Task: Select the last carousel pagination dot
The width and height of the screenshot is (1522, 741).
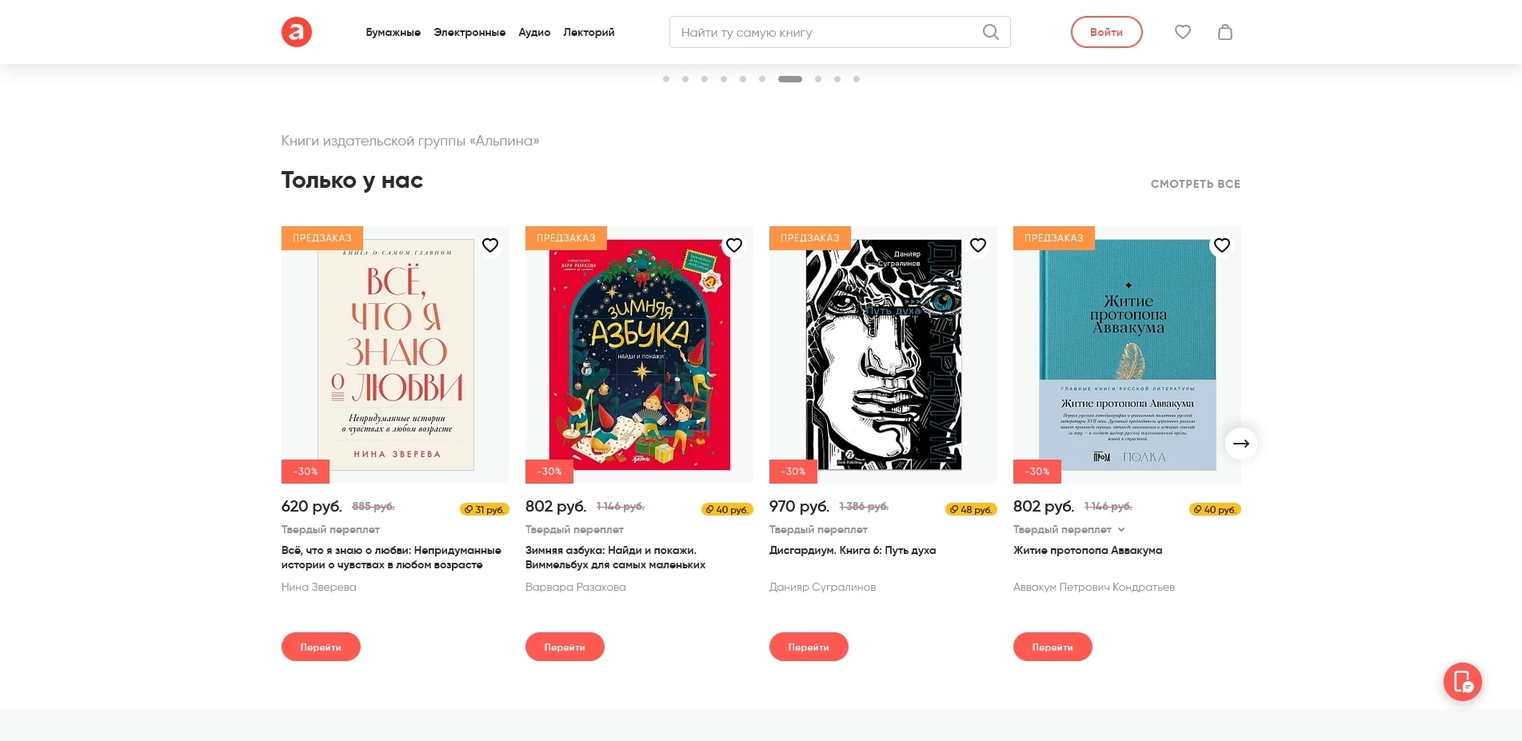Action: point(857,79)
